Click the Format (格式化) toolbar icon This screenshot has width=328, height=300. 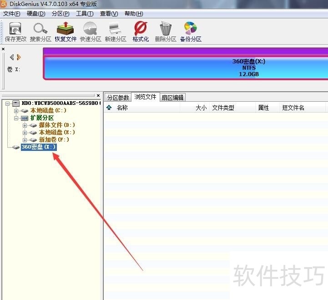[141, 31]
